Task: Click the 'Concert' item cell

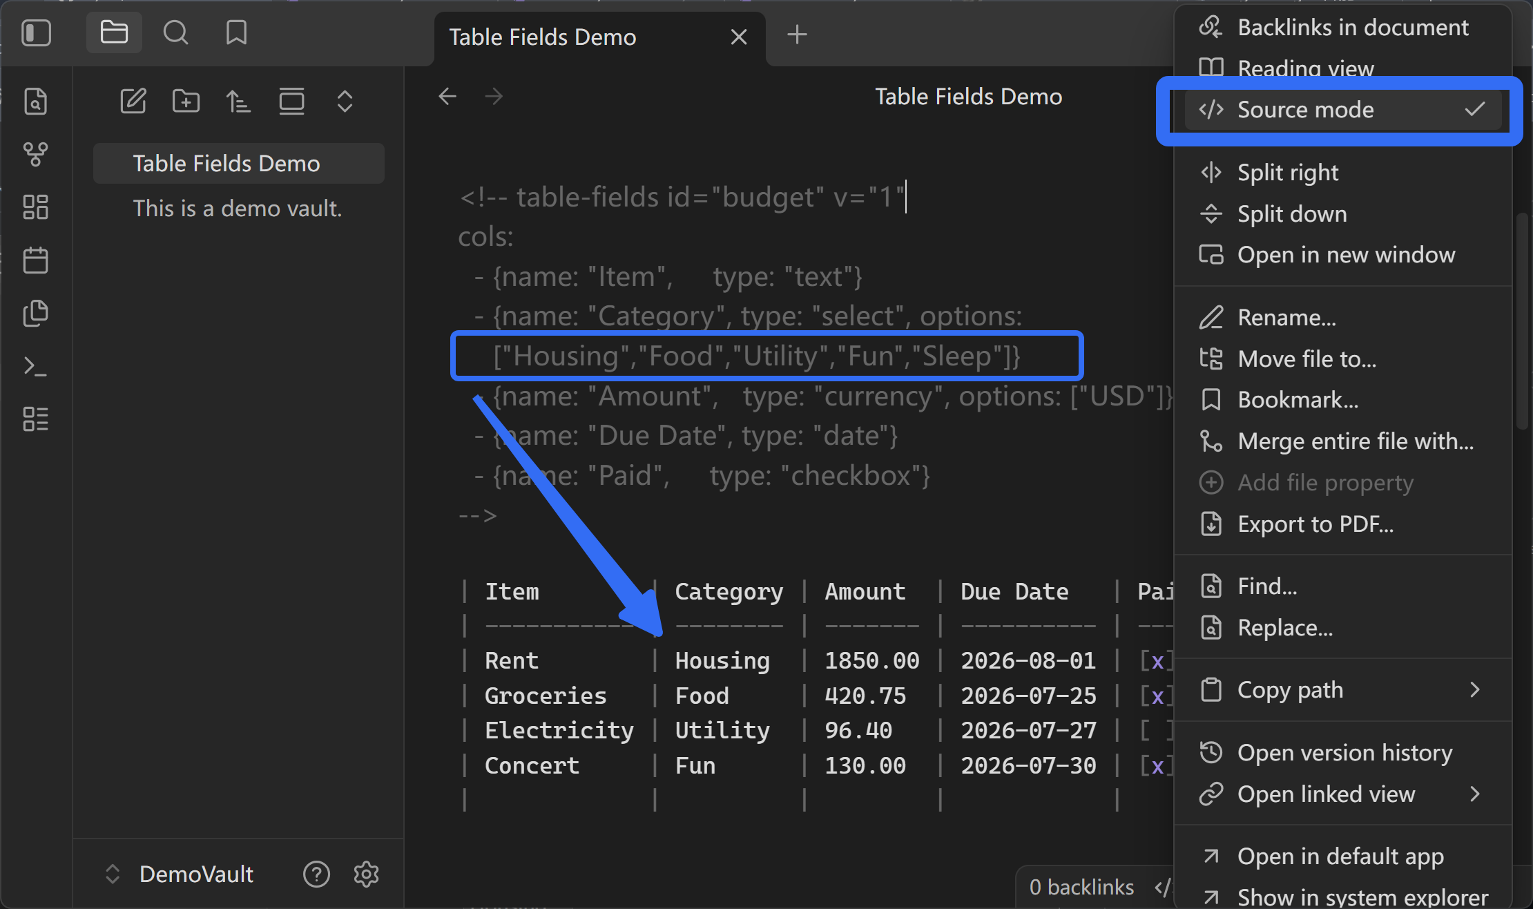Action: click(x=532, y=766)
